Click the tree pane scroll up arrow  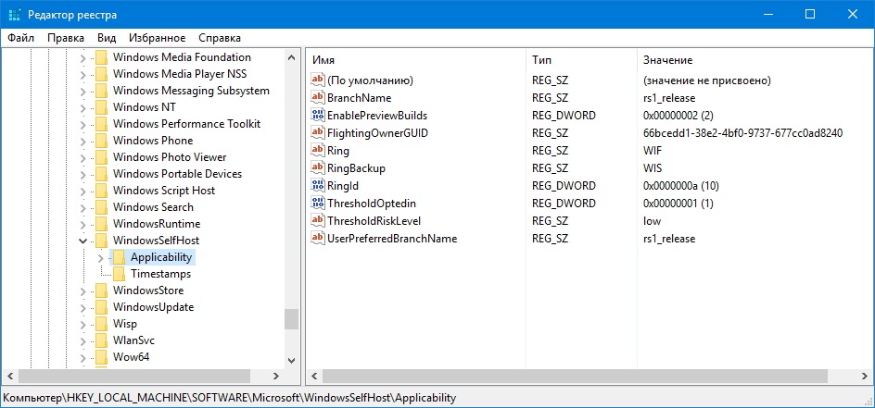[x=291, y=56]
